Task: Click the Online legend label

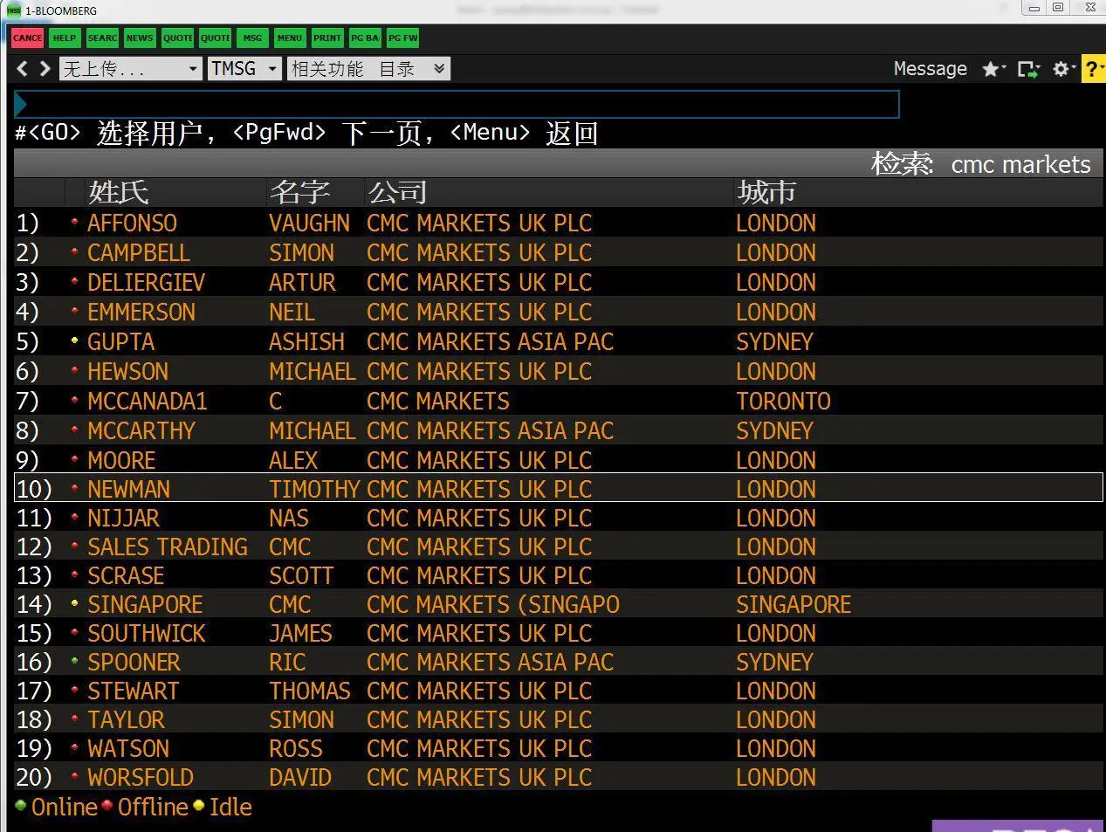Action: click(x=65, y=808)
